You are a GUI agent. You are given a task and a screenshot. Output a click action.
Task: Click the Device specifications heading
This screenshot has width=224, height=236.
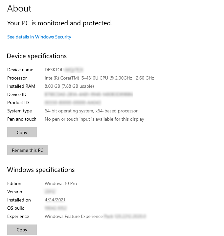pyautogui.click(x=37, y=56)
